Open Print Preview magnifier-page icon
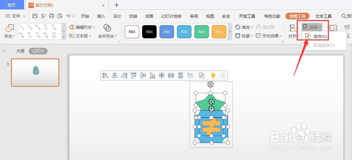This screenshot has width=352, height=160. coord(60,16)
